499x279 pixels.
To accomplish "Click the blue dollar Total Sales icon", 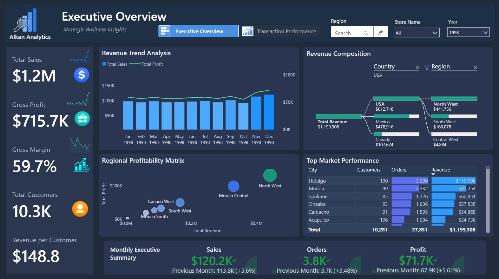I will [x=82, y=75].
